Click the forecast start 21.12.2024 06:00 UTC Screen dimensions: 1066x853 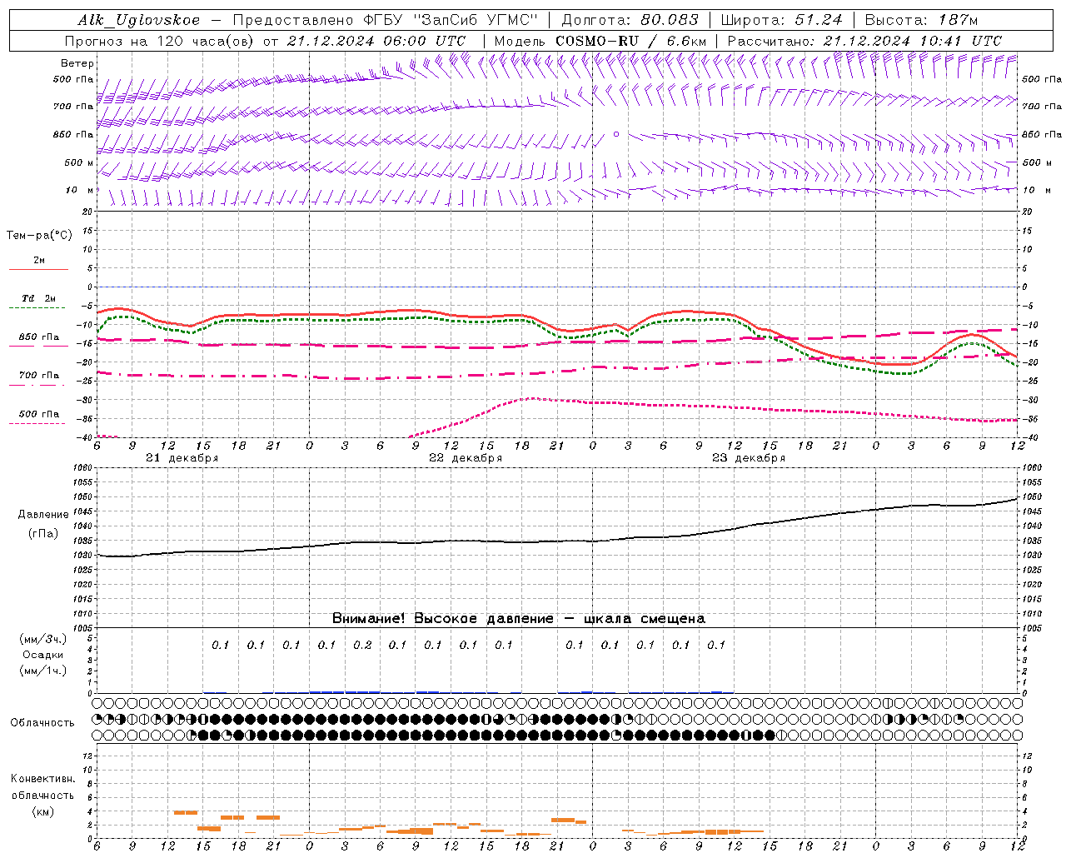(x=376, y=41)
